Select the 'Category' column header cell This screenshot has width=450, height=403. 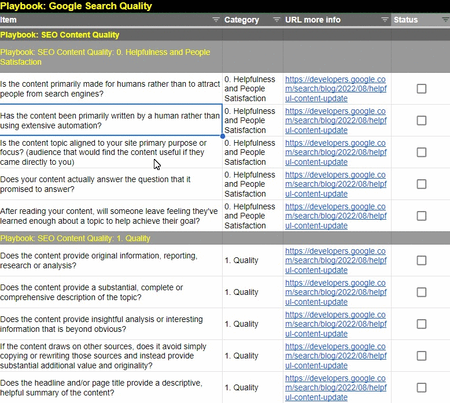pyautogui.click(x=253, y=20)
